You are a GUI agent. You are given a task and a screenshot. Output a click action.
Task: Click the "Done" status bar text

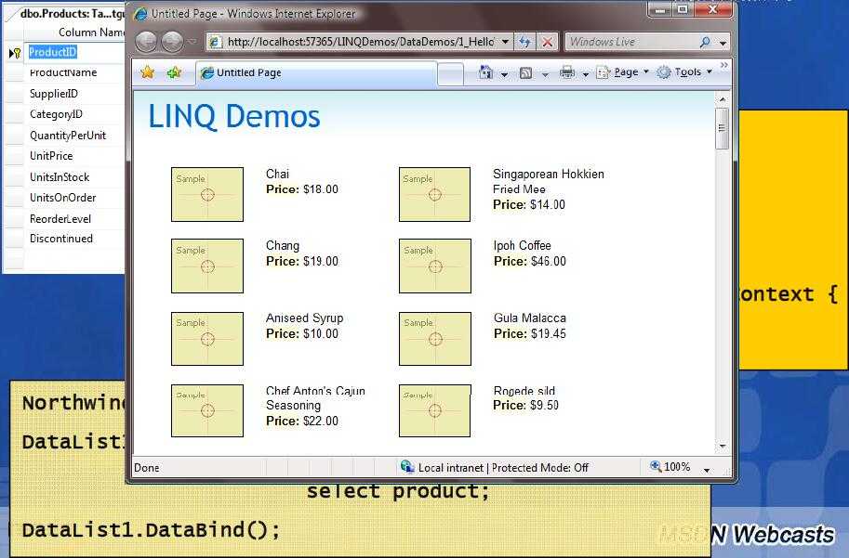coord(147,468)
